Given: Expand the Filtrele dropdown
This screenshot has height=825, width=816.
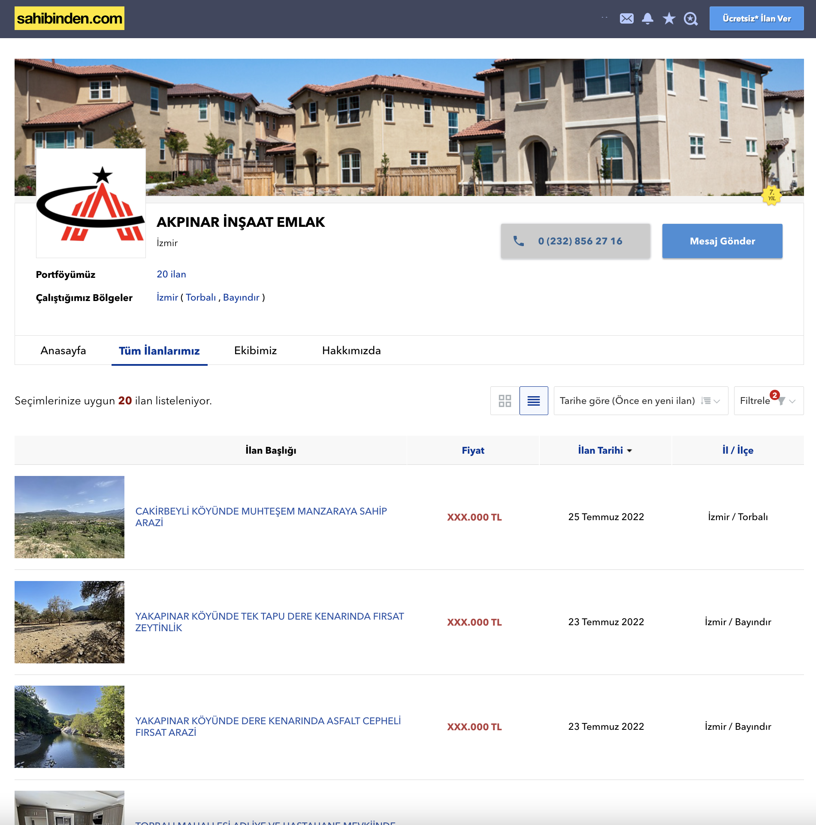Looking at the screenshot, I should pos(768,400).
